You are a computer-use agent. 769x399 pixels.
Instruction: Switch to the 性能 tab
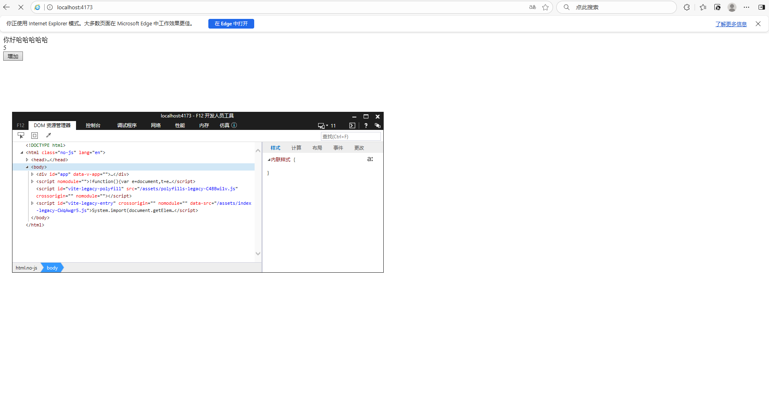[x=180, y=125]
